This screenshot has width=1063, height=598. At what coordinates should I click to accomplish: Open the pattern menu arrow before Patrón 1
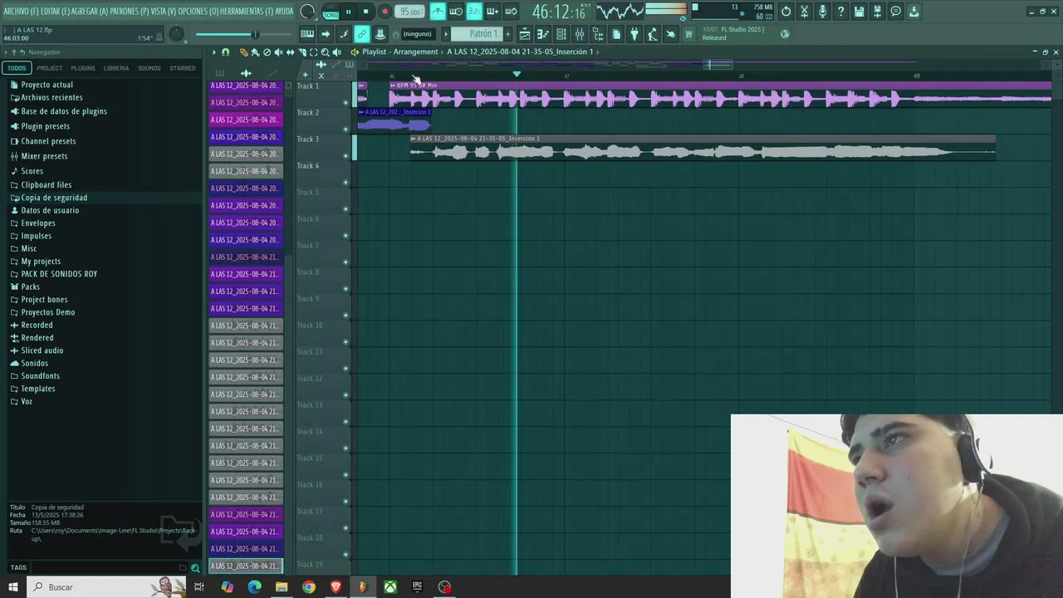tap(445, 34)
